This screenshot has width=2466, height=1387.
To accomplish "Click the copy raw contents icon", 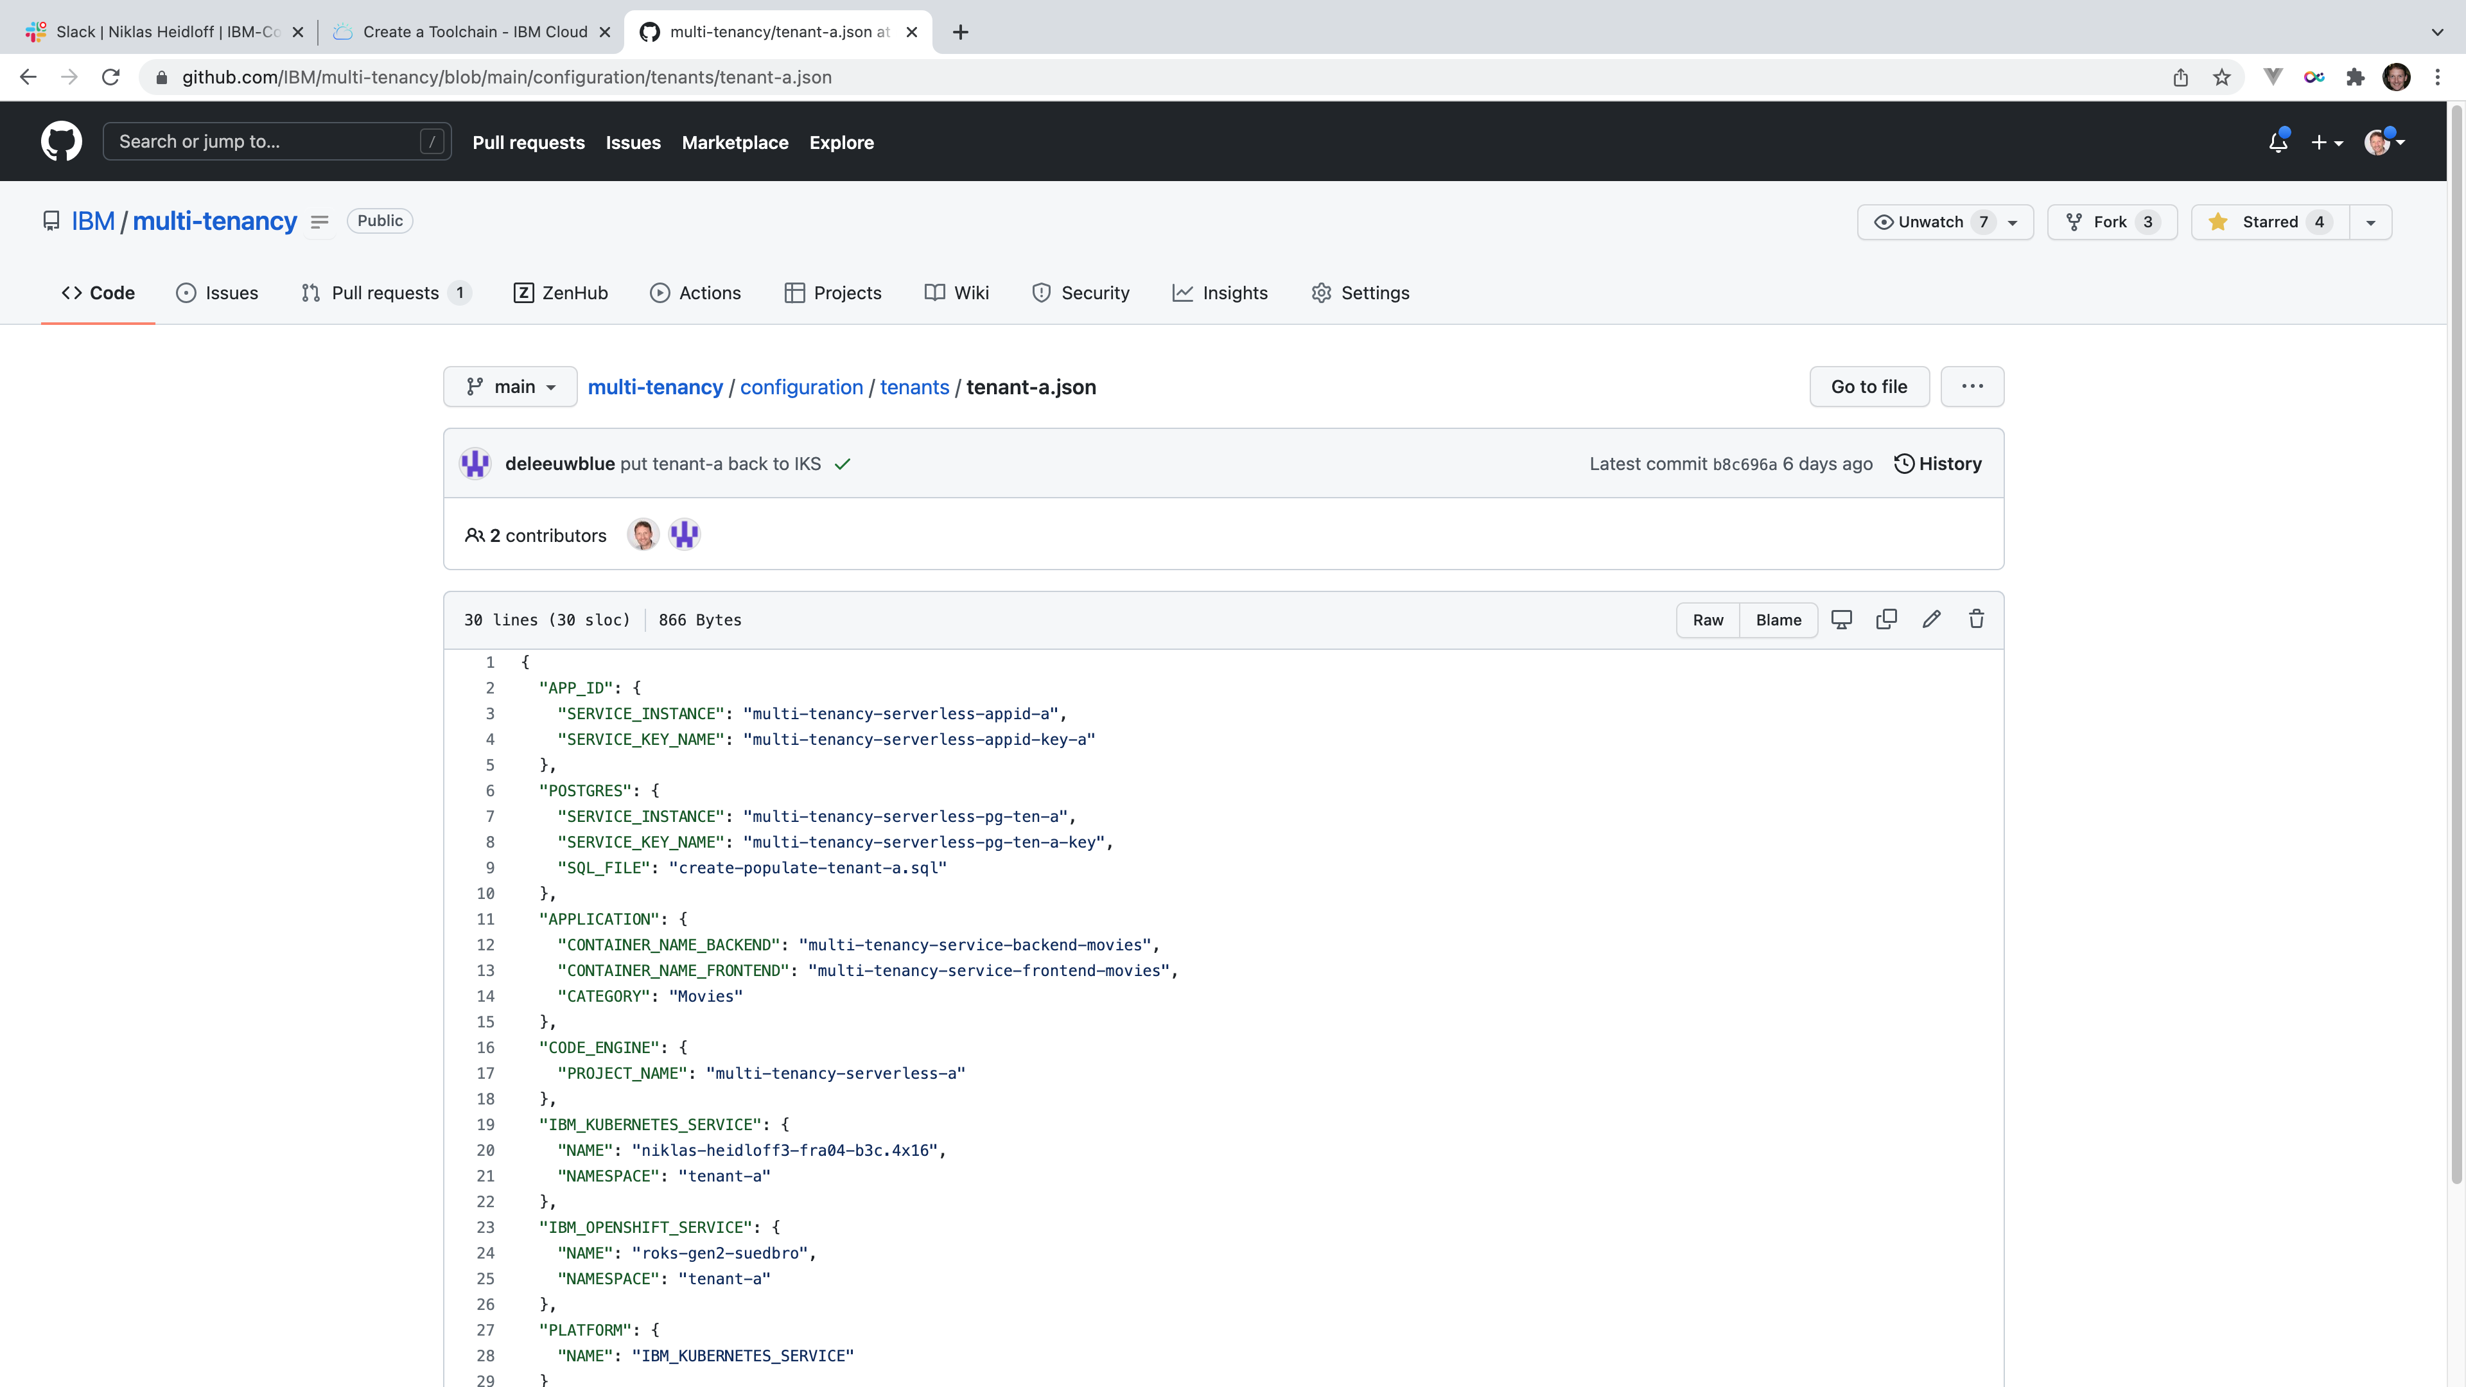I will coord(1886,619).
